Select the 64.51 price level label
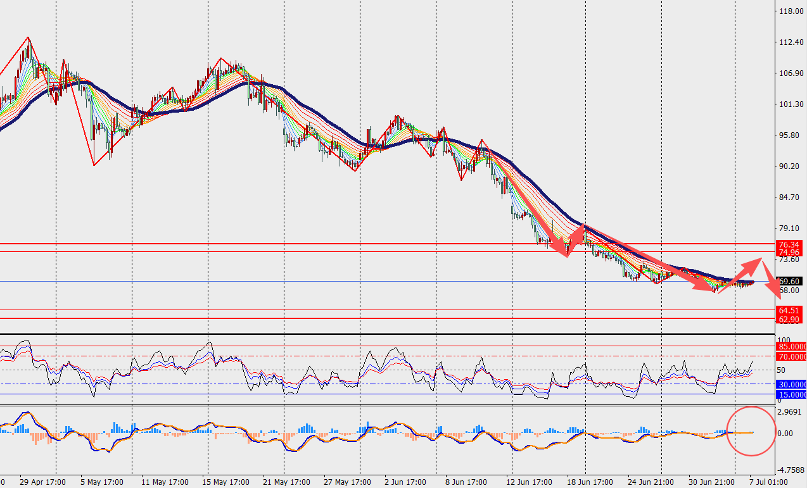 tap(788, 311)
